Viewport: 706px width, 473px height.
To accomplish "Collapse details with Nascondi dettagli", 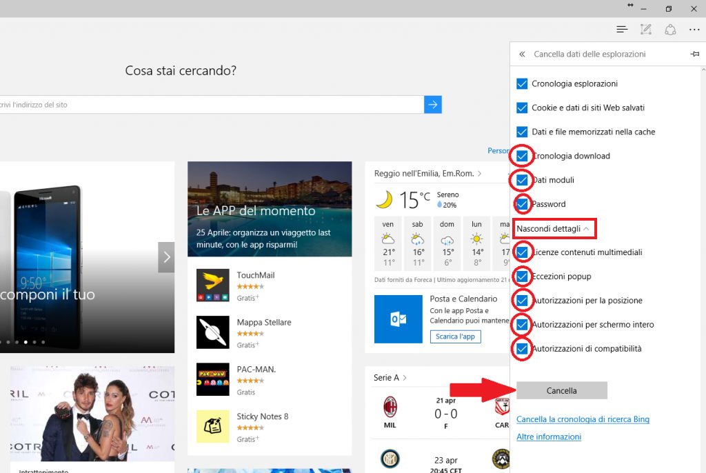I will [x=553, y=228].
